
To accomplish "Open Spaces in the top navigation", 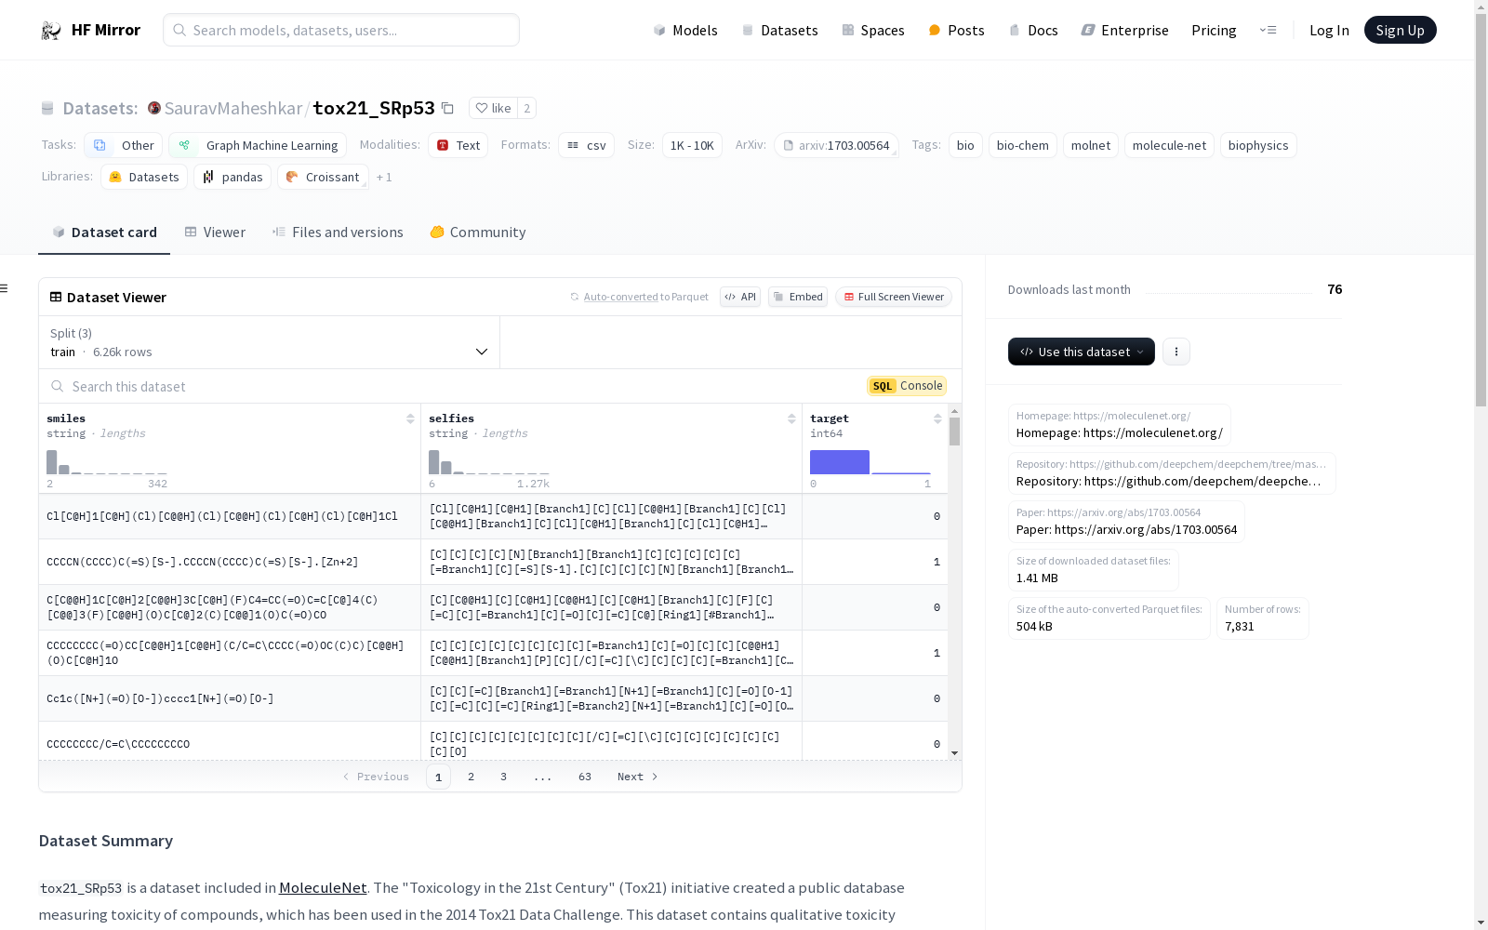I will [x=873, y=30].
